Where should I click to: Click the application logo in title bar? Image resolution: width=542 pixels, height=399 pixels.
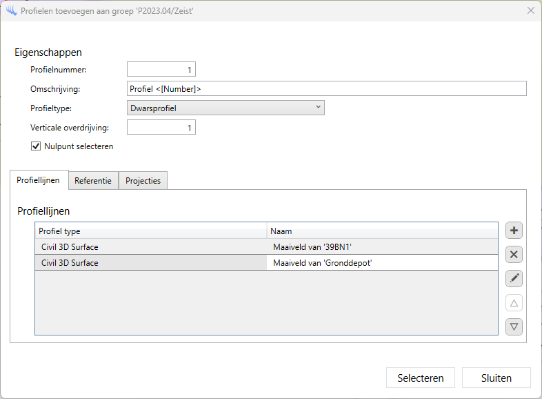coord(11,10)
